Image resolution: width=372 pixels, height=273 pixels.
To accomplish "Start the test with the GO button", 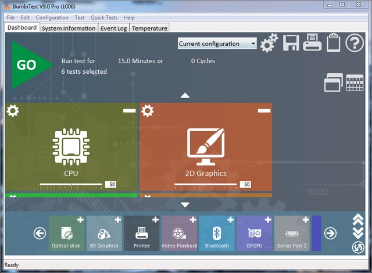I will point(26,65).
